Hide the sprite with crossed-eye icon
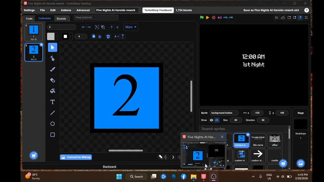The height and width of the screenshot is (182, 324). 217,120
